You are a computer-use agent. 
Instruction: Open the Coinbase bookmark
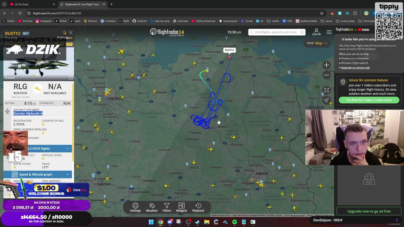pos(108,21)
